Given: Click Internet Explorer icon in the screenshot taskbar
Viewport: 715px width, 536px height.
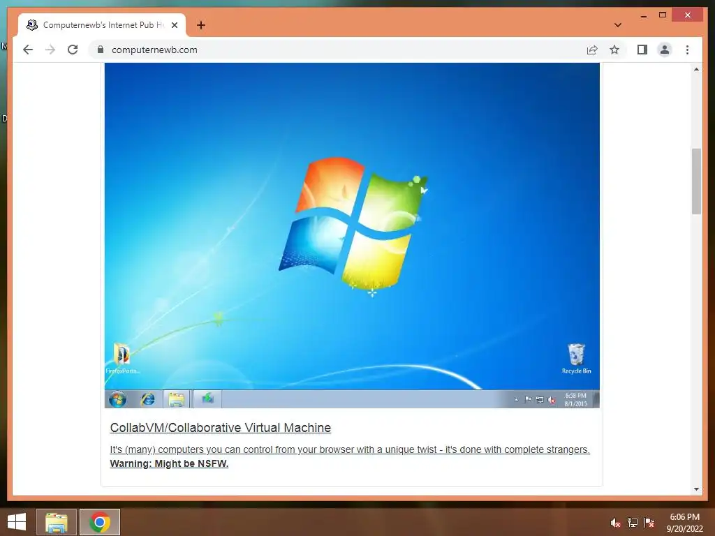Looking at the screenshot, I should point(147,399).
